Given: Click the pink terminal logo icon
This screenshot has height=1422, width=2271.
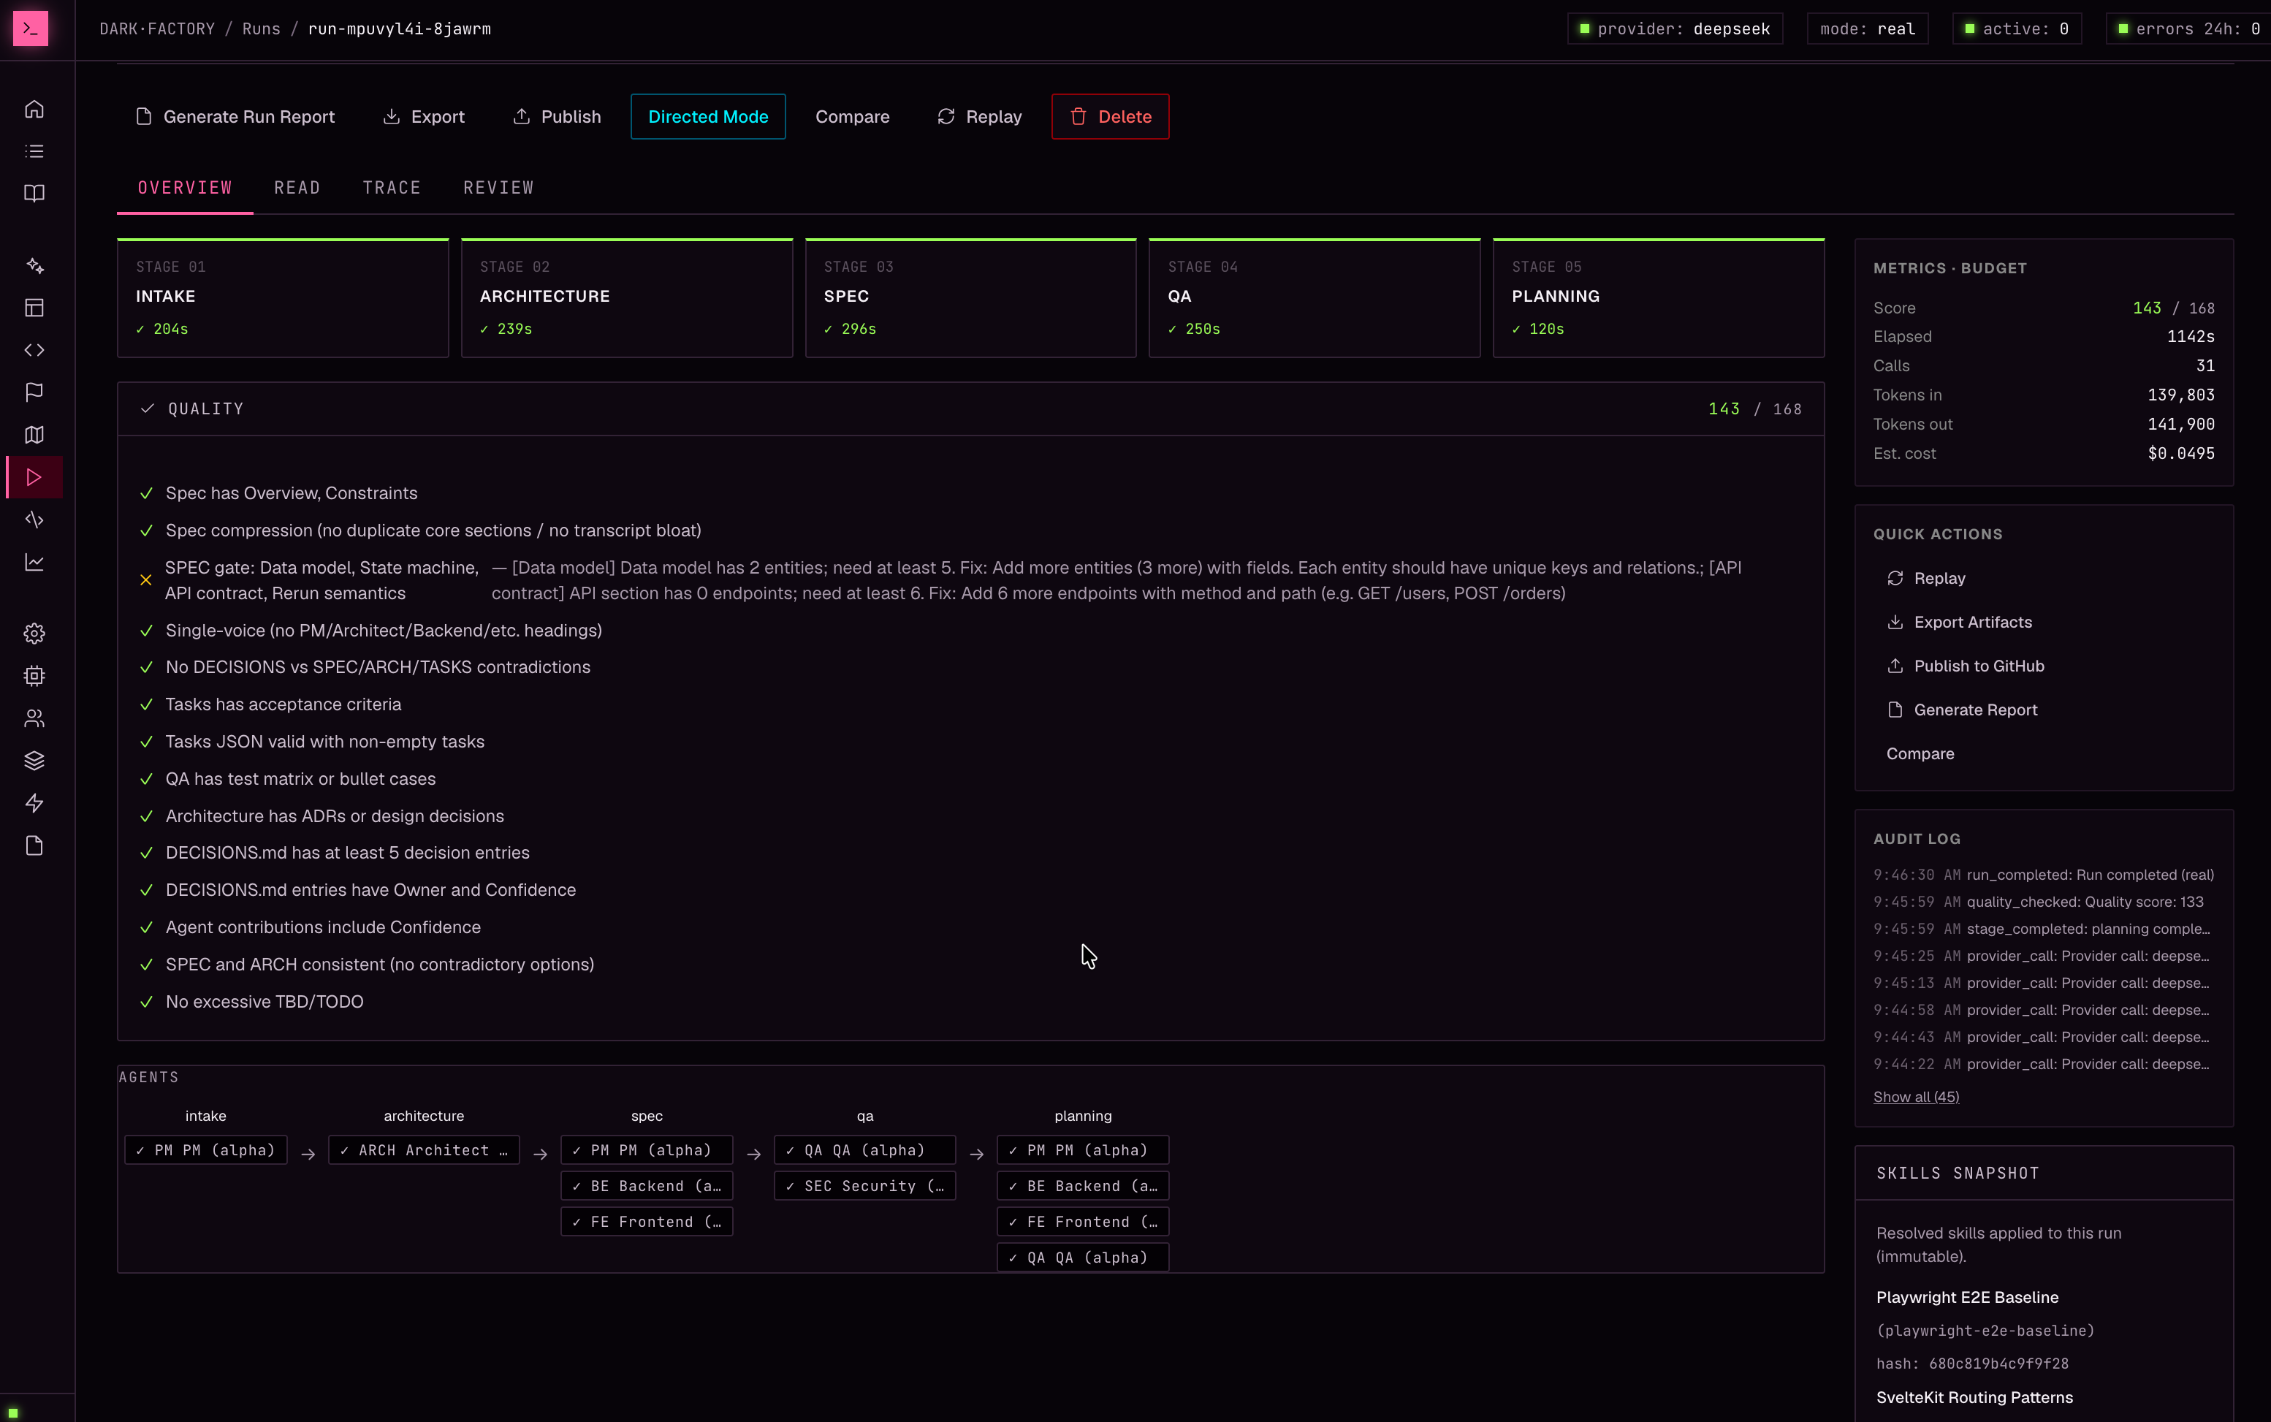Looking at the screenshot, I should pos(30,29).
